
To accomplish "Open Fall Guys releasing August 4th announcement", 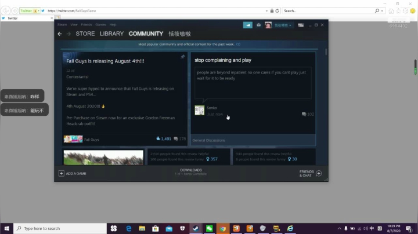I will pyautogui.click(x=105, y=61).
